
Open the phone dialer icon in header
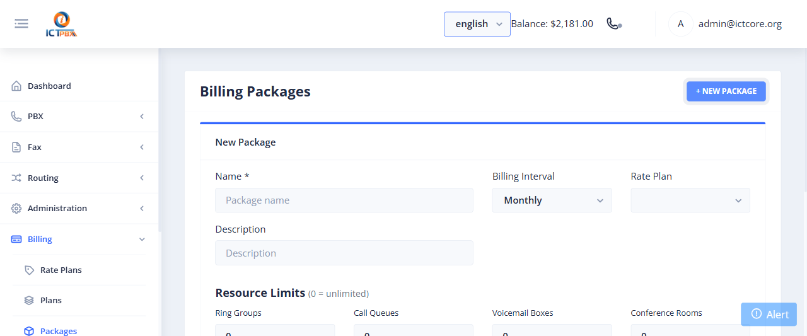tap(614, 24)
